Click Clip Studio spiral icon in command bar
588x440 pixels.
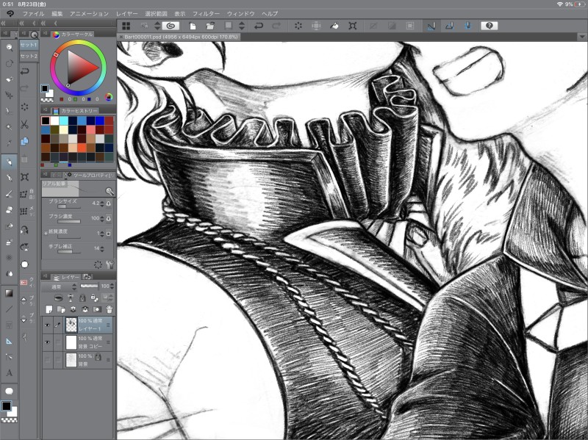coord(171,26)
